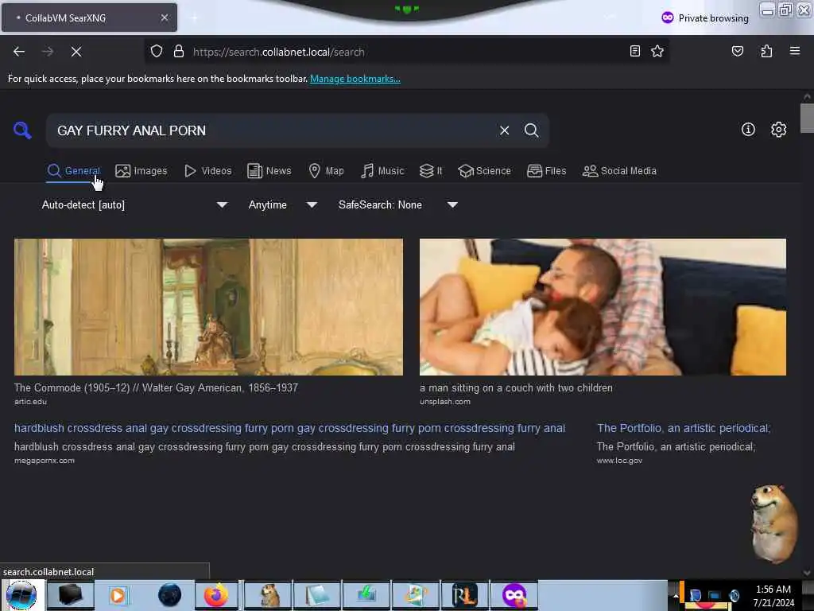Viewport: 814px width, 611px height.
Task: Click the artic.edu source text
Action: click(x=30, y=401)
